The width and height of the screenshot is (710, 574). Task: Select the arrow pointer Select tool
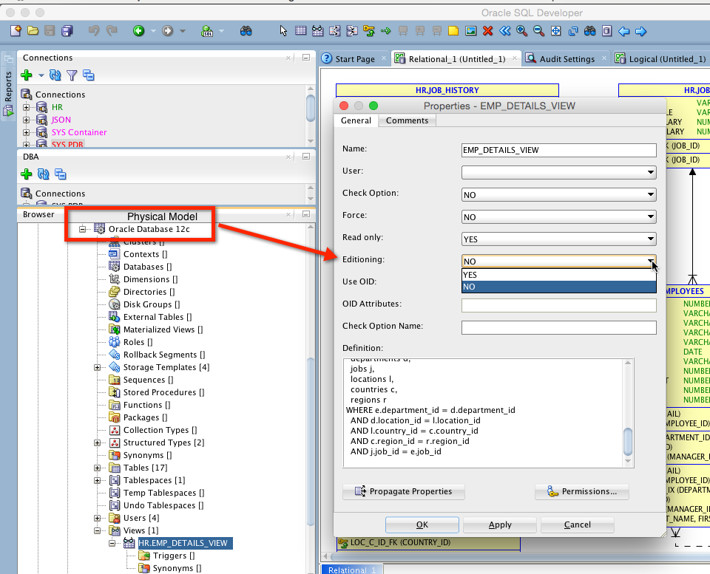tap(283, 31)
